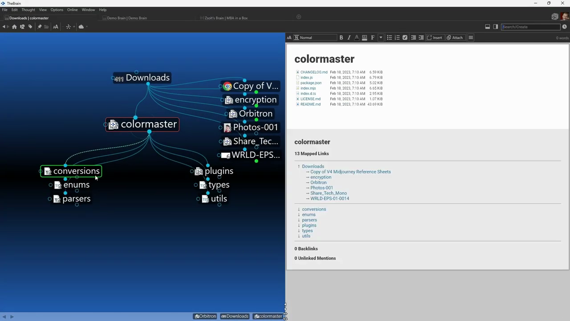570x321 pixels.
Task: Open the Thought menu
Action: [x=28, y=9]
